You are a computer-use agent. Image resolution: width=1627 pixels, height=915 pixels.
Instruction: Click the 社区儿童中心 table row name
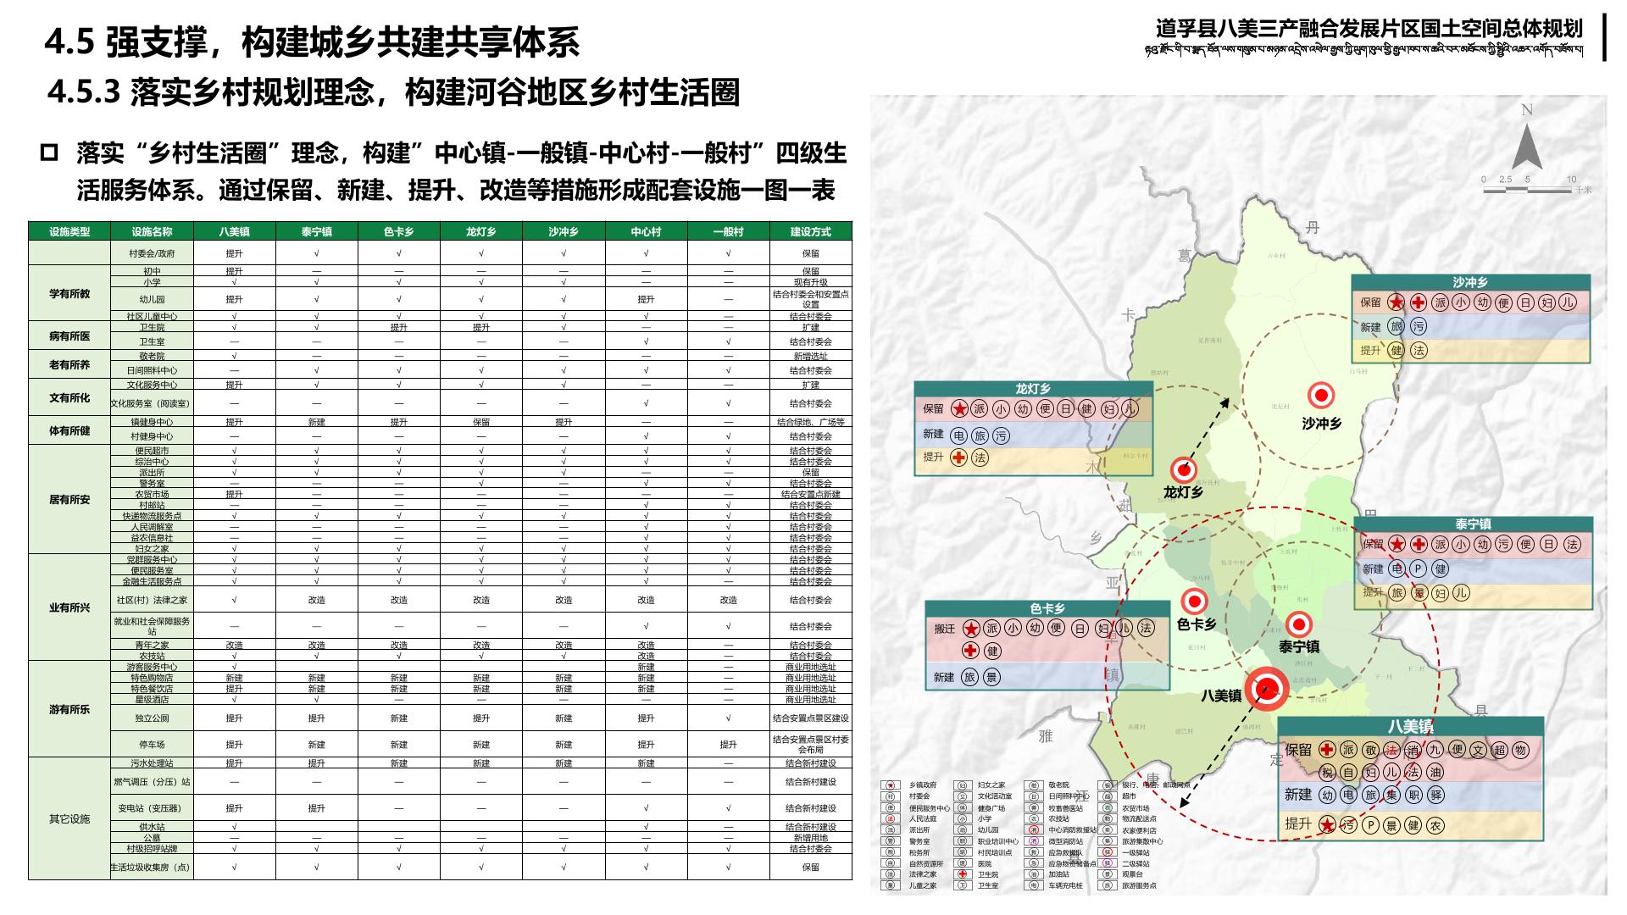click(x=152, y=316)
